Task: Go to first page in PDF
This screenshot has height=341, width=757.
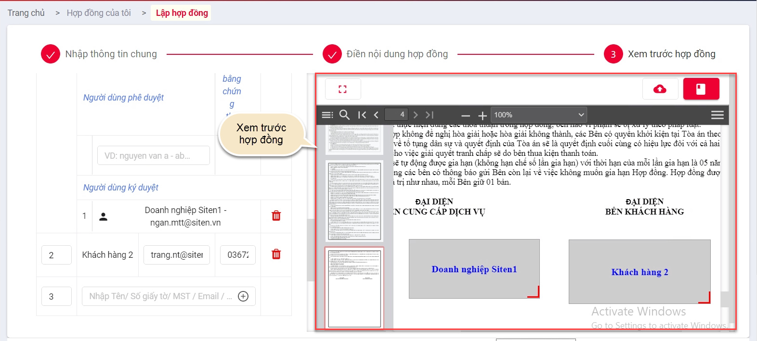Action: [362, 115]
